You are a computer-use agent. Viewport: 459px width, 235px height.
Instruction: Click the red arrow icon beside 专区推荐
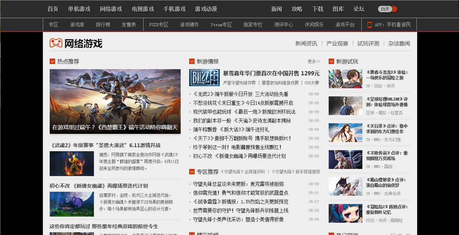(192, 172)
